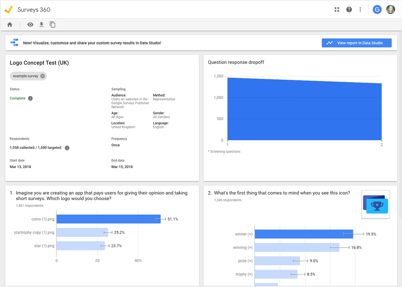Open the three-dot more options menu

(x=360, y=10)
